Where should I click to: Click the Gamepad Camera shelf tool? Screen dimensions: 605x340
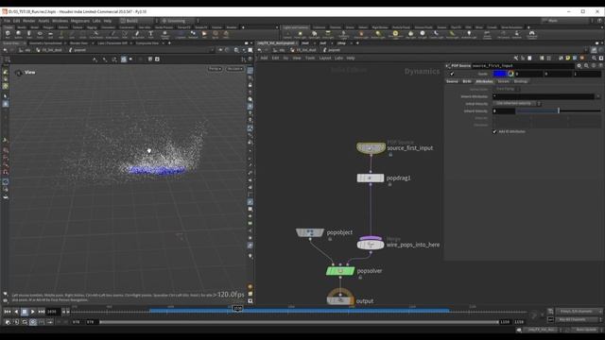click(531, 34)
